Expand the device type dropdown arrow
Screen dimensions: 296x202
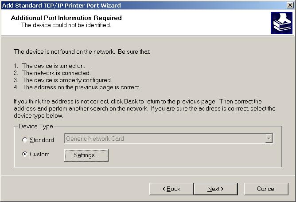click(x=269, y=139)
